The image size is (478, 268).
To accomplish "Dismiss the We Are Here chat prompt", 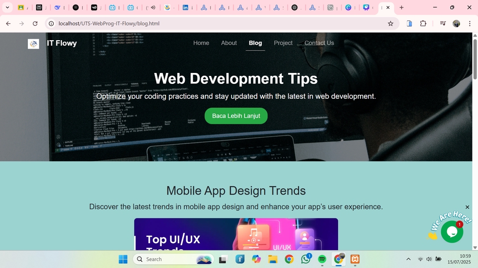I will [x=468, y=207].
